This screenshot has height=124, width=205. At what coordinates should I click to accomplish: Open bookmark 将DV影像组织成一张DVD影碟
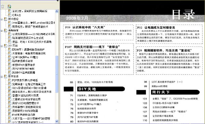click(29, 88)
